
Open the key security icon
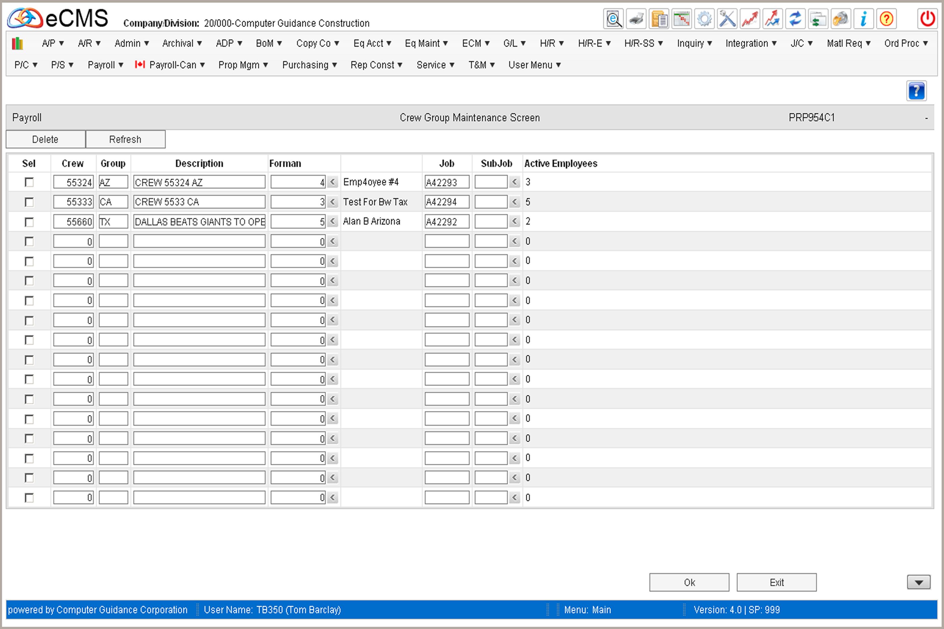tap(840, 19)
